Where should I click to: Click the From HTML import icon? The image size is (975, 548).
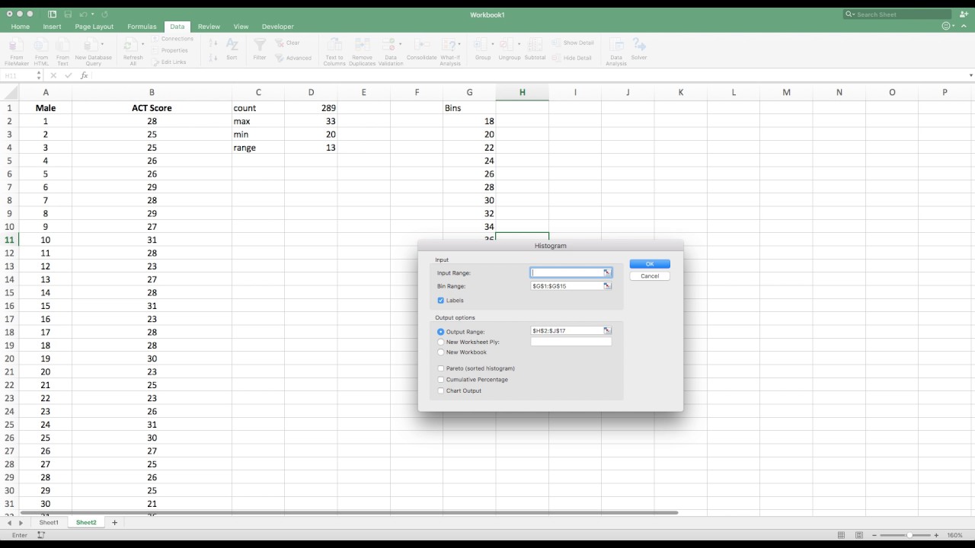pos(41,46)
